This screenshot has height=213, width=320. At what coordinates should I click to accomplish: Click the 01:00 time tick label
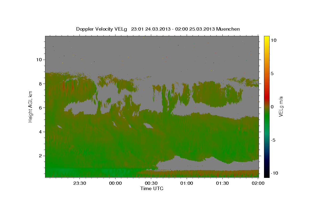pos(187,183)
